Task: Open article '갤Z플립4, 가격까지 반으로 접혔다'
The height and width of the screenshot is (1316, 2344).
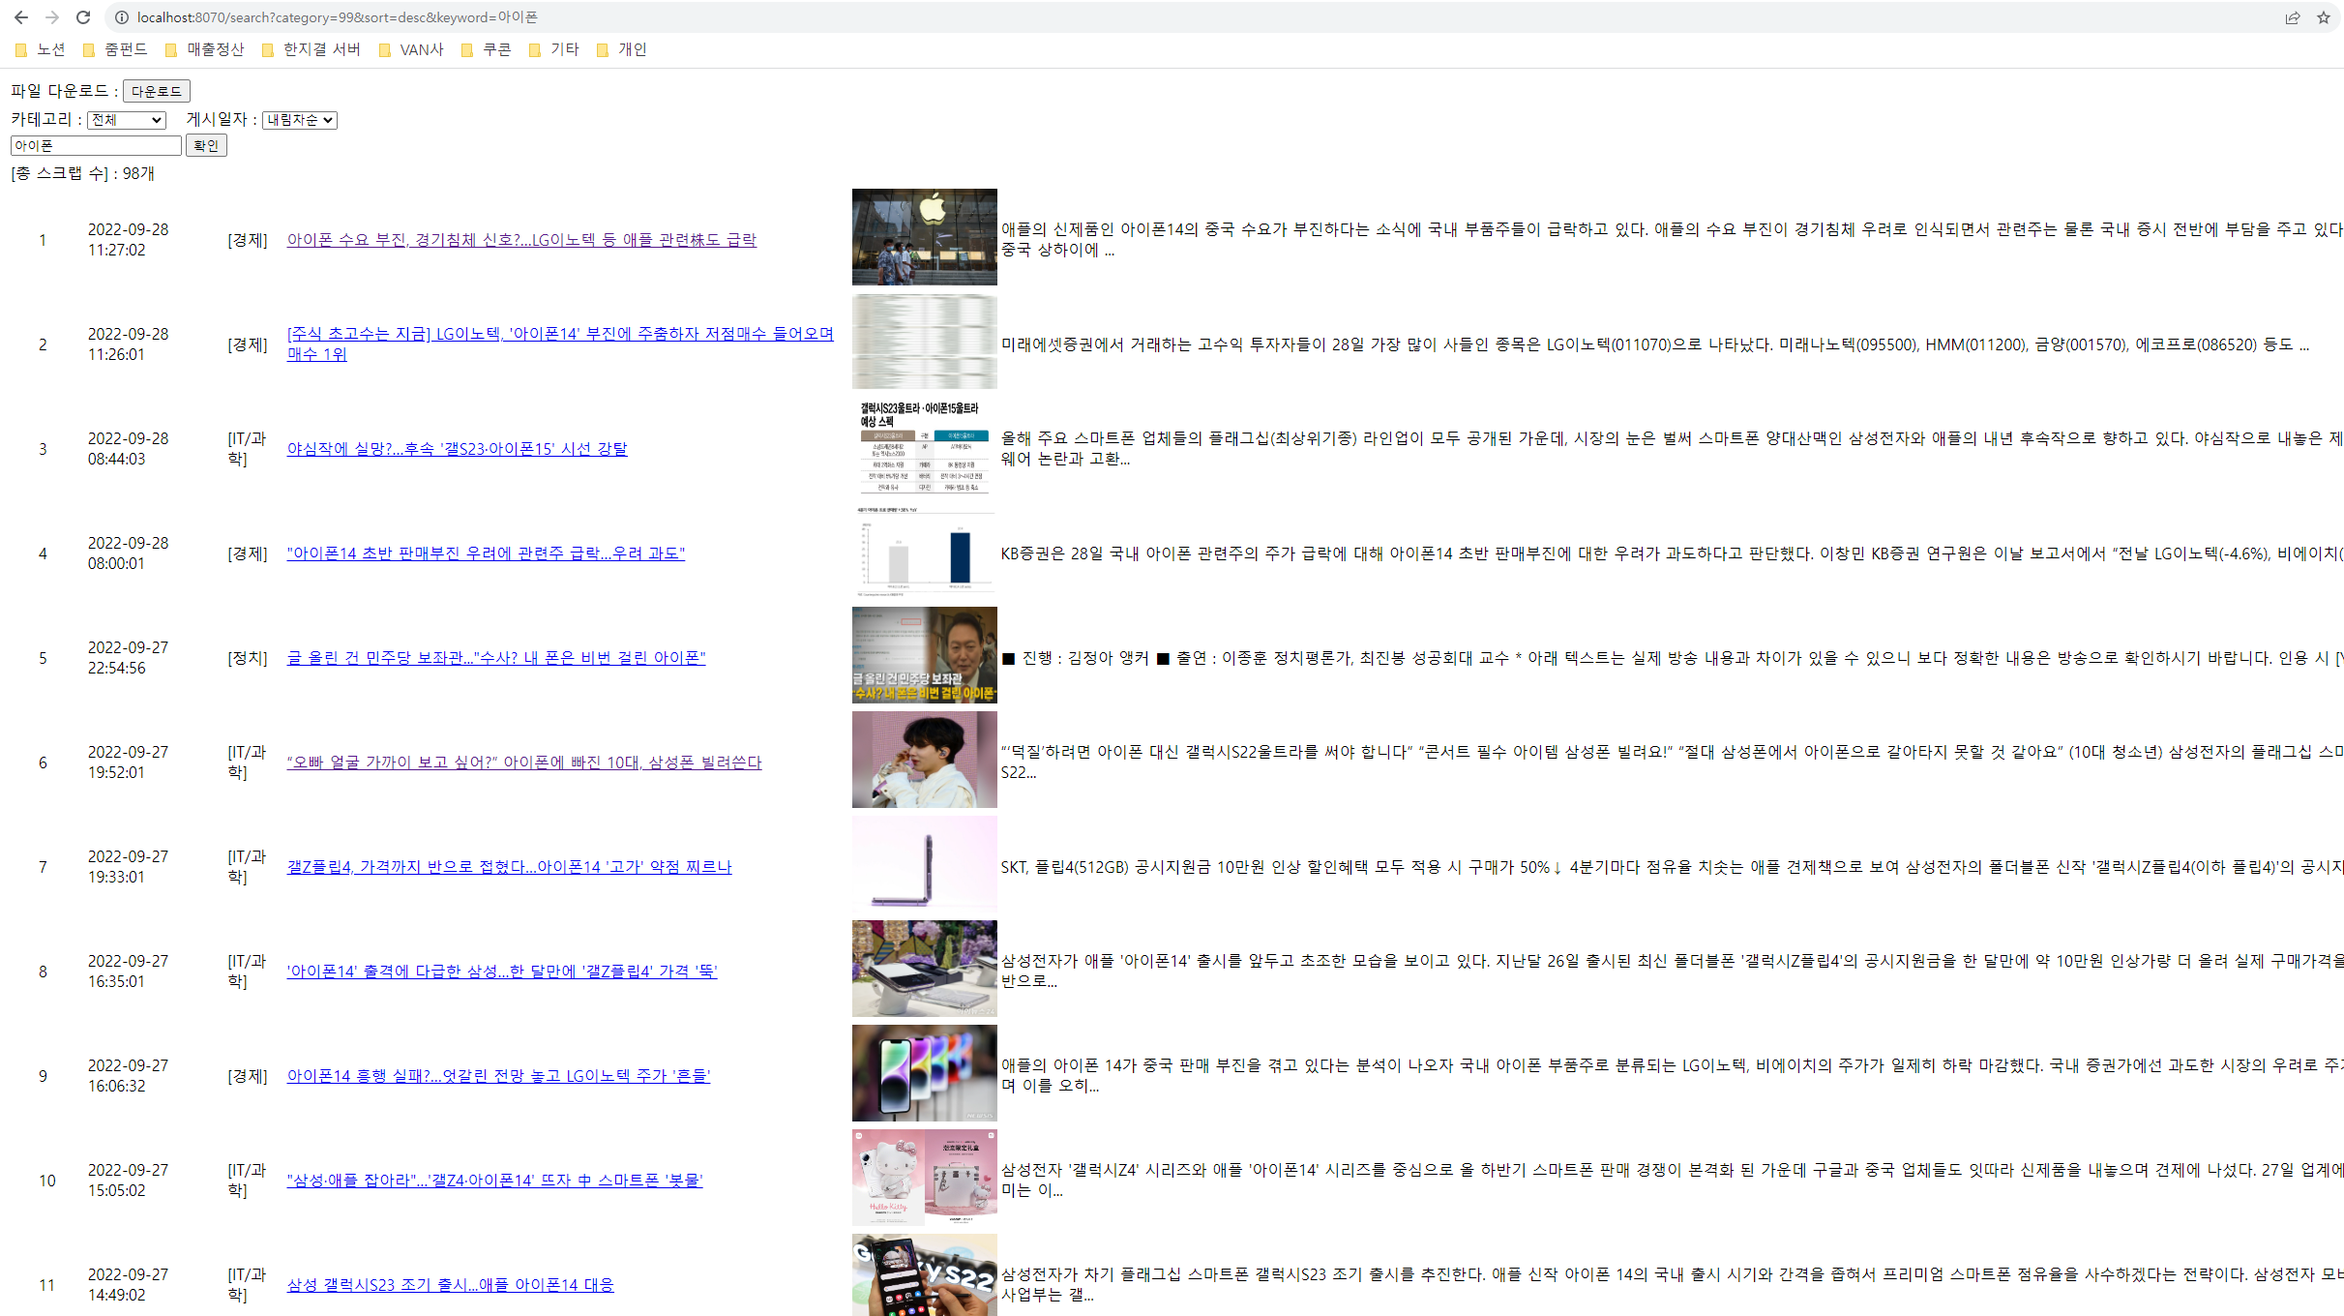Action: pyautogui.click(x=509, y=867)
